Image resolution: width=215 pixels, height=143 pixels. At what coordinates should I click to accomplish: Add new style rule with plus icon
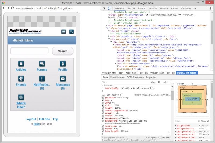point(171,82)
